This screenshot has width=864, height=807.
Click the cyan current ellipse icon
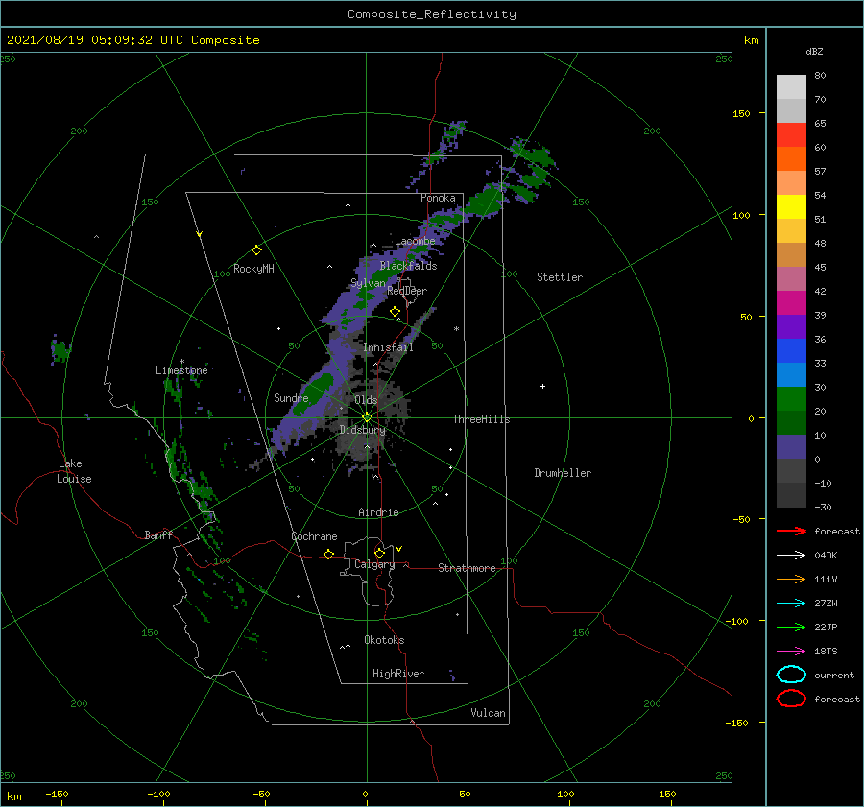pos(791,675)
